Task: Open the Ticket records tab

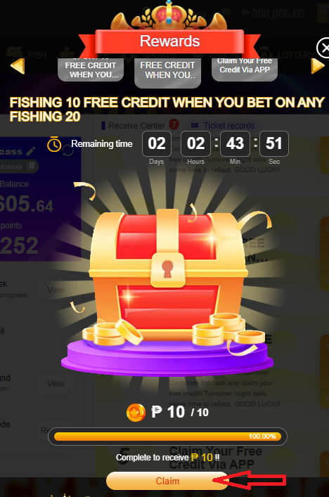Action: tap(223, 126)
